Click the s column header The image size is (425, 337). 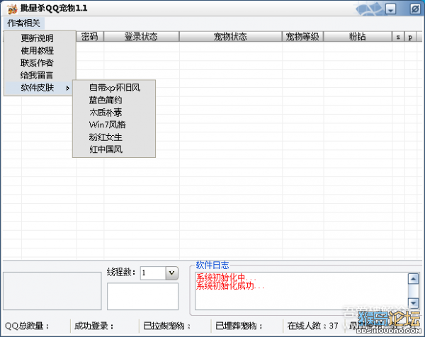pyautogui.click(x=398, y=37)
